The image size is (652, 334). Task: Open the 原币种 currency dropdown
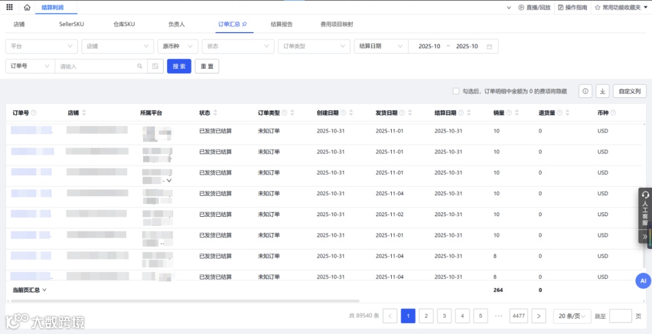coord(178,47)
